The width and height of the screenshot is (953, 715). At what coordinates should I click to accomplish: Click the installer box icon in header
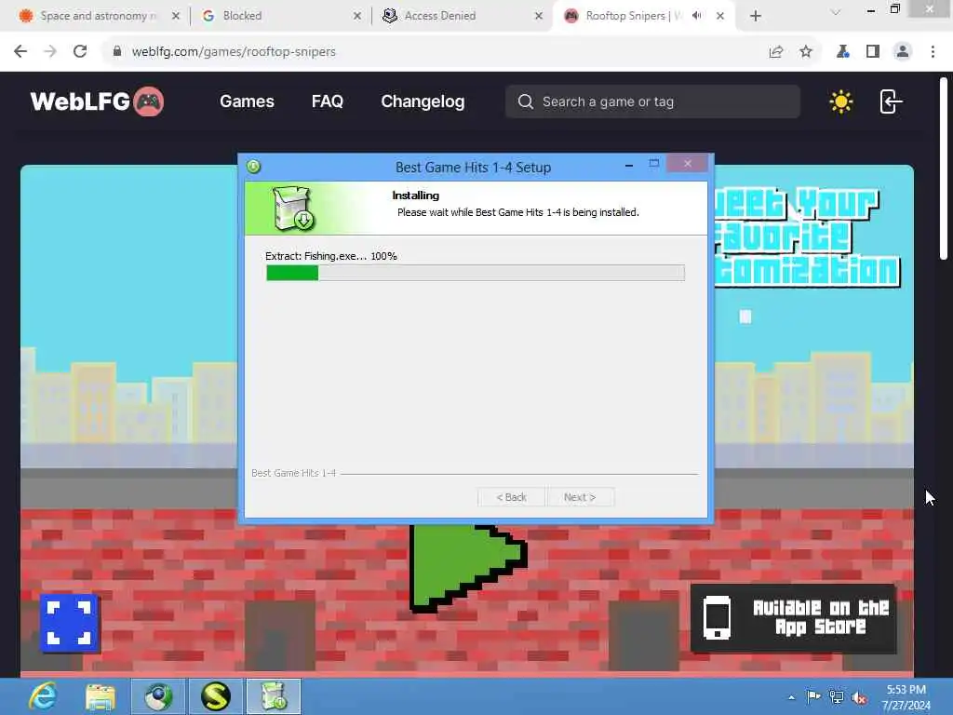click(293, 209)
